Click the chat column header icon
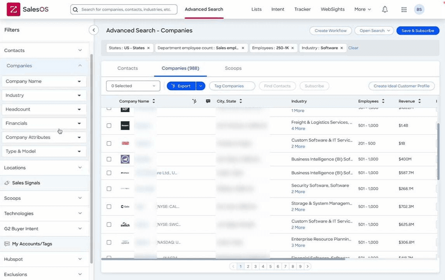Screen dimensions: 445x280 pyautogui.click(x=208, y=101)
